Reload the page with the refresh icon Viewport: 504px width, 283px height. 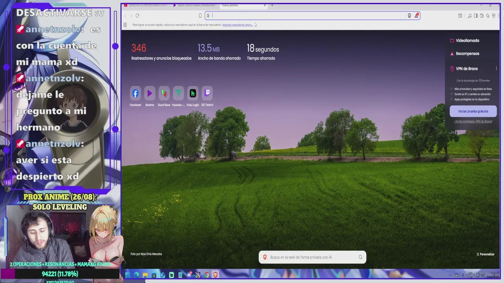tap(137, 16)
